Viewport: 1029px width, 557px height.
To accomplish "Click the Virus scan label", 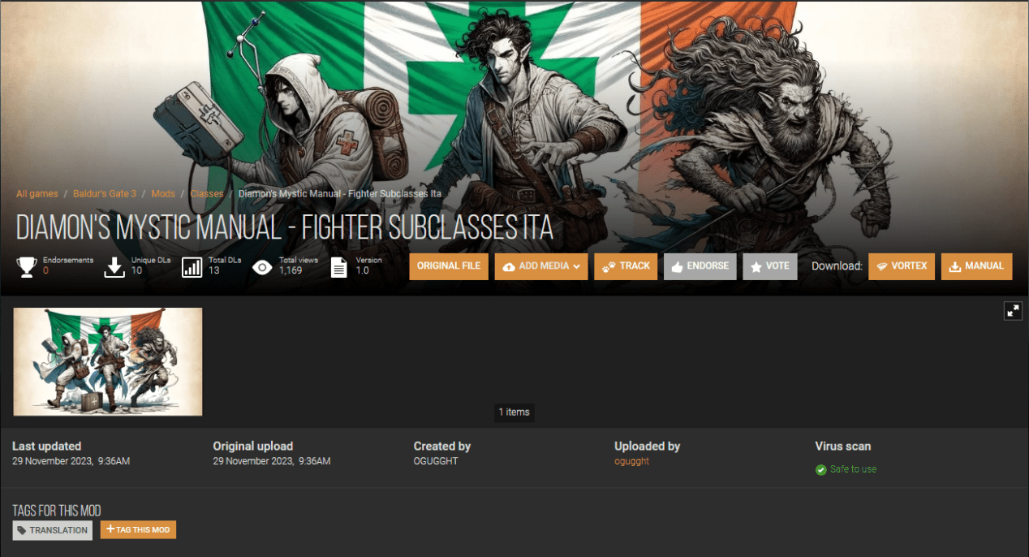I will 843,446.
